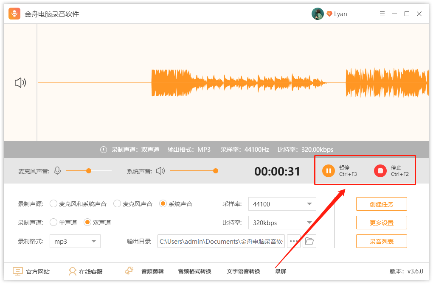The image size is (433, 284).
Task: Click the 创建任务 button
Action: coord(381,204)
